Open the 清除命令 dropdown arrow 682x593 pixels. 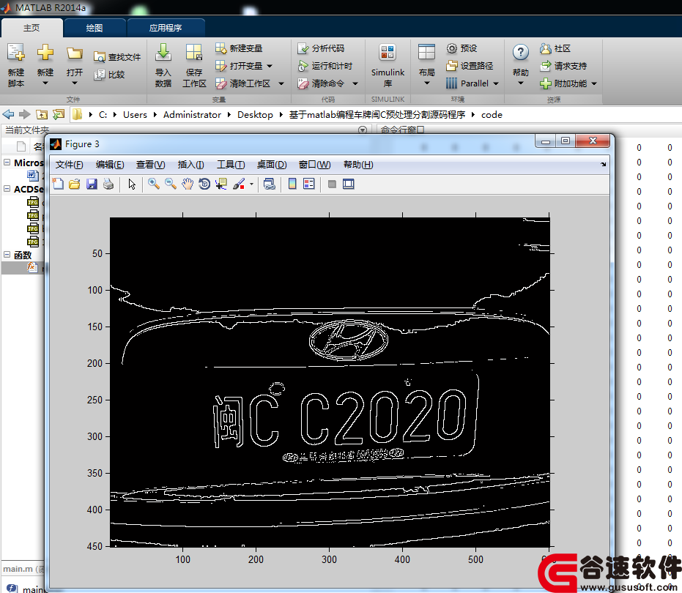point(355,83)
